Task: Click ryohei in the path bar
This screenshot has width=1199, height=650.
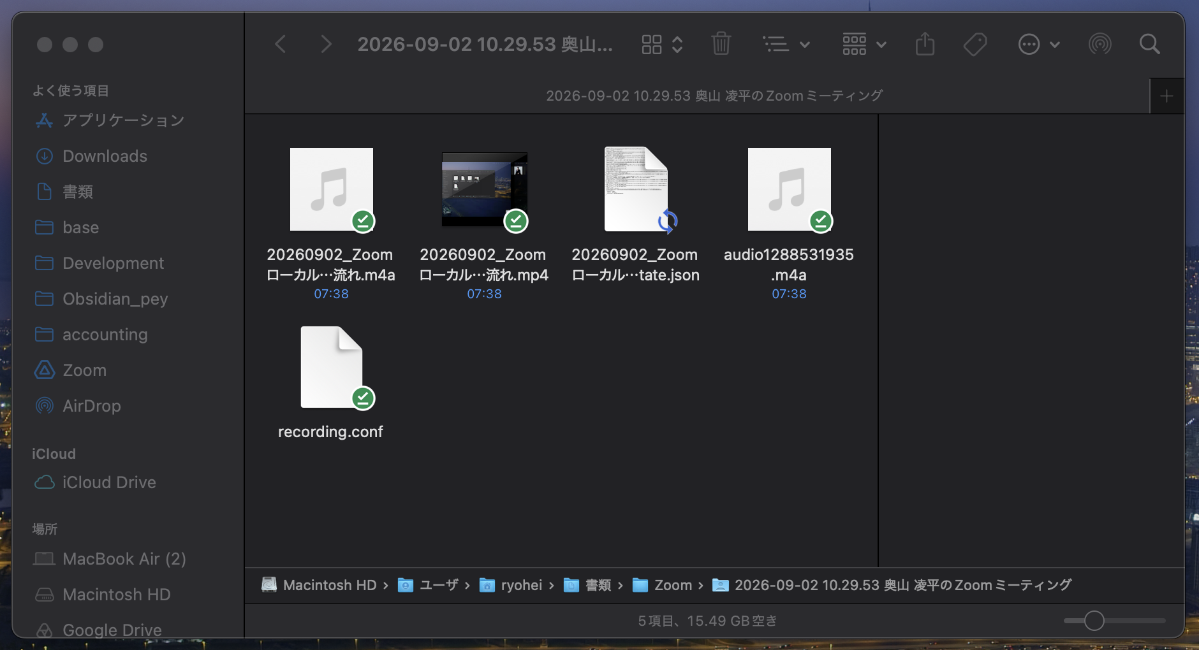Action: coord(511,585)
